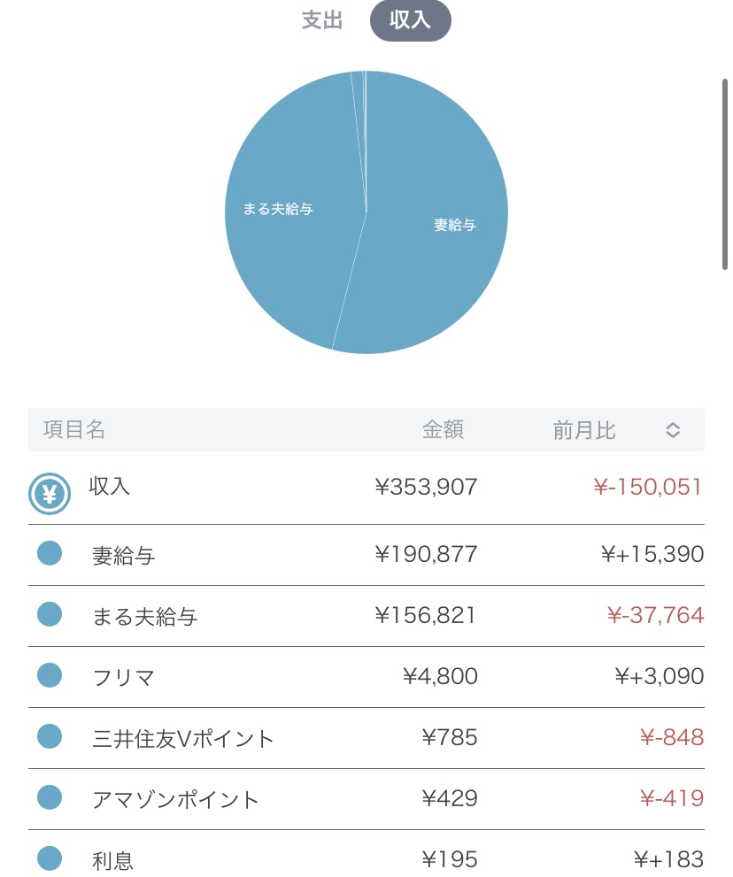The width and height of the screenshot is (733, 877).
Task: Sort by the 金額 column header
Action: 443,431
